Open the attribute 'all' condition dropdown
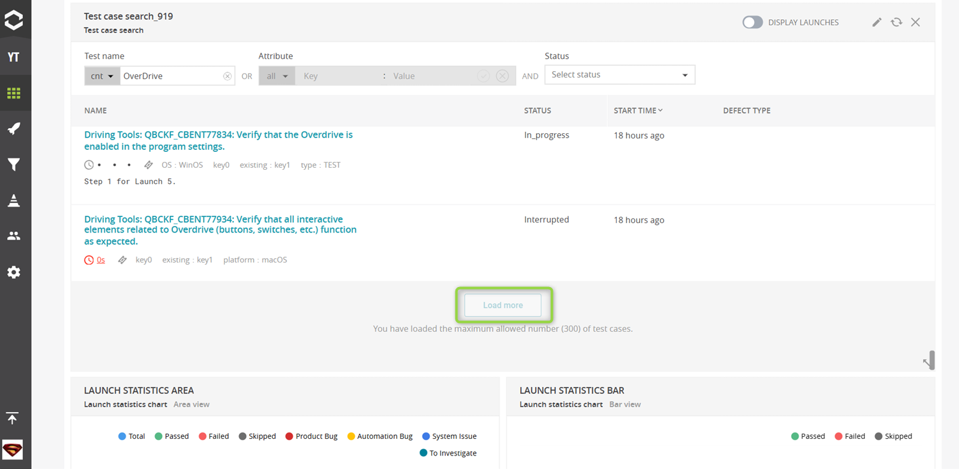The height and width of the screenshot is (469, 959). 277,76
